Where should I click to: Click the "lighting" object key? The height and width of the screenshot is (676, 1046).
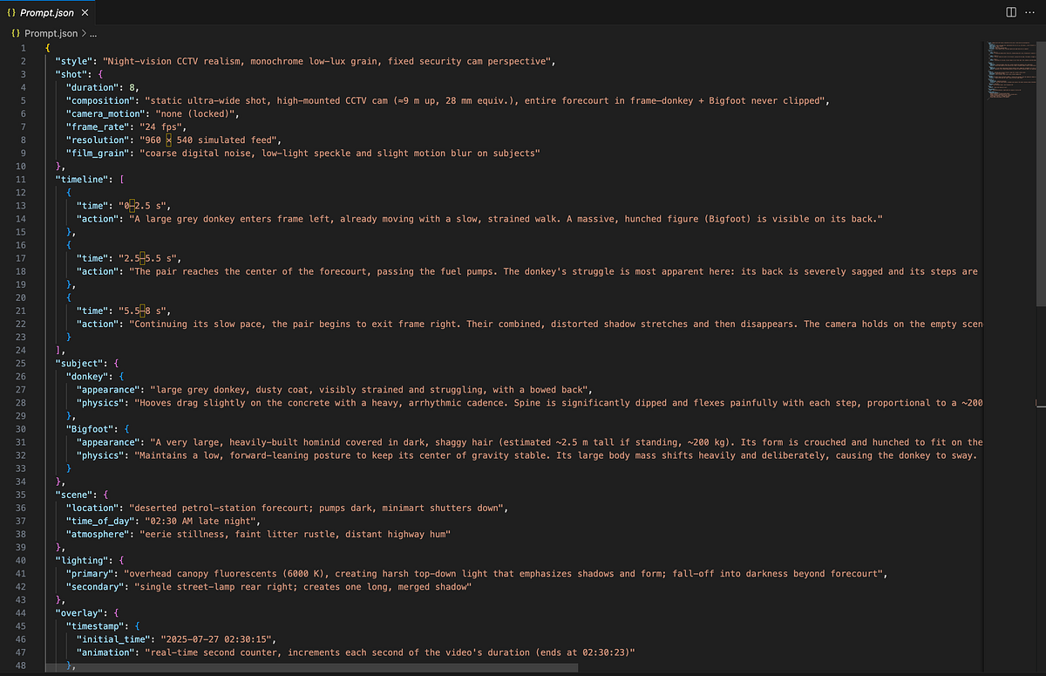pyautogui.click(x=82, y=560)
